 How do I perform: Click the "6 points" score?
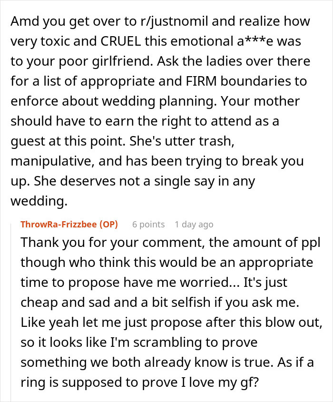[x=148, y=225]
